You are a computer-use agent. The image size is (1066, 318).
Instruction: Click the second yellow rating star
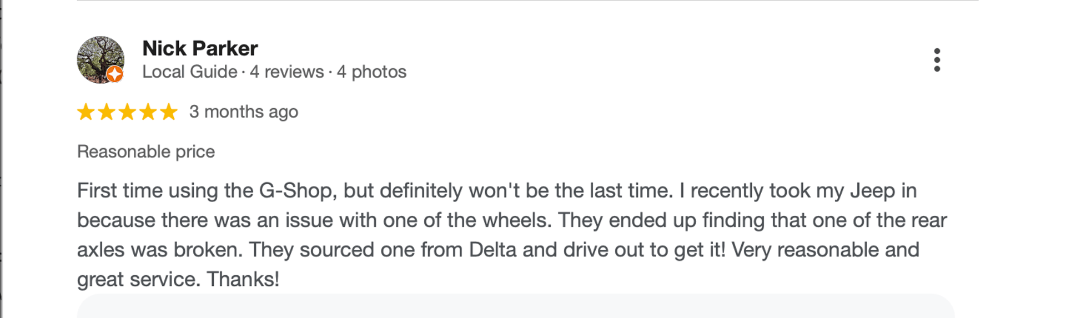[107, 112]
